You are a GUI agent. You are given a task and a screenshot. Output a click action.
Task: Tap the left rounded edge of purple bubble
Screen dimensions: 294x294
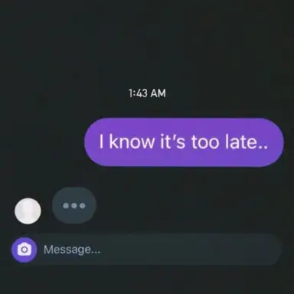90,142
